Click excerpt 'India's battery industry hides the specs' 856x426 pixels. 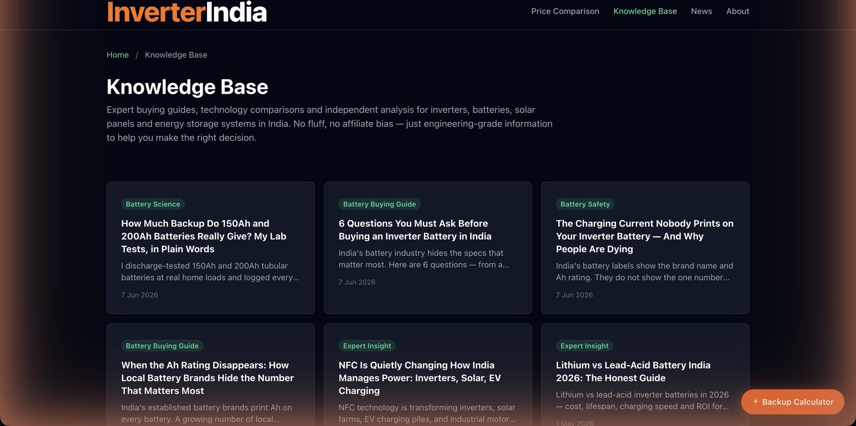pos(423,258)
